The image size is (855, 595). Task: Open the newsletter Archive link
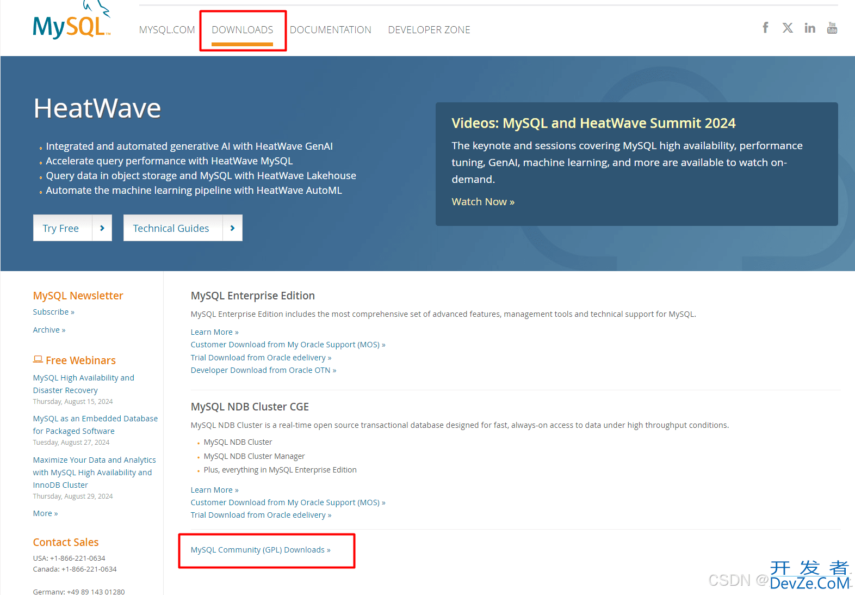49,330
